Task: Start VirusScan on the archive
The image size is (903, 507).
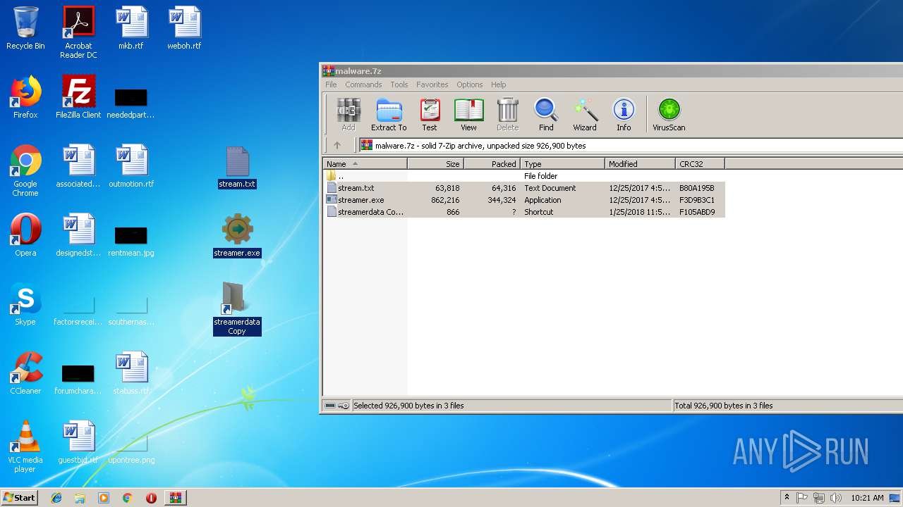Action: (x=669, y=115)
